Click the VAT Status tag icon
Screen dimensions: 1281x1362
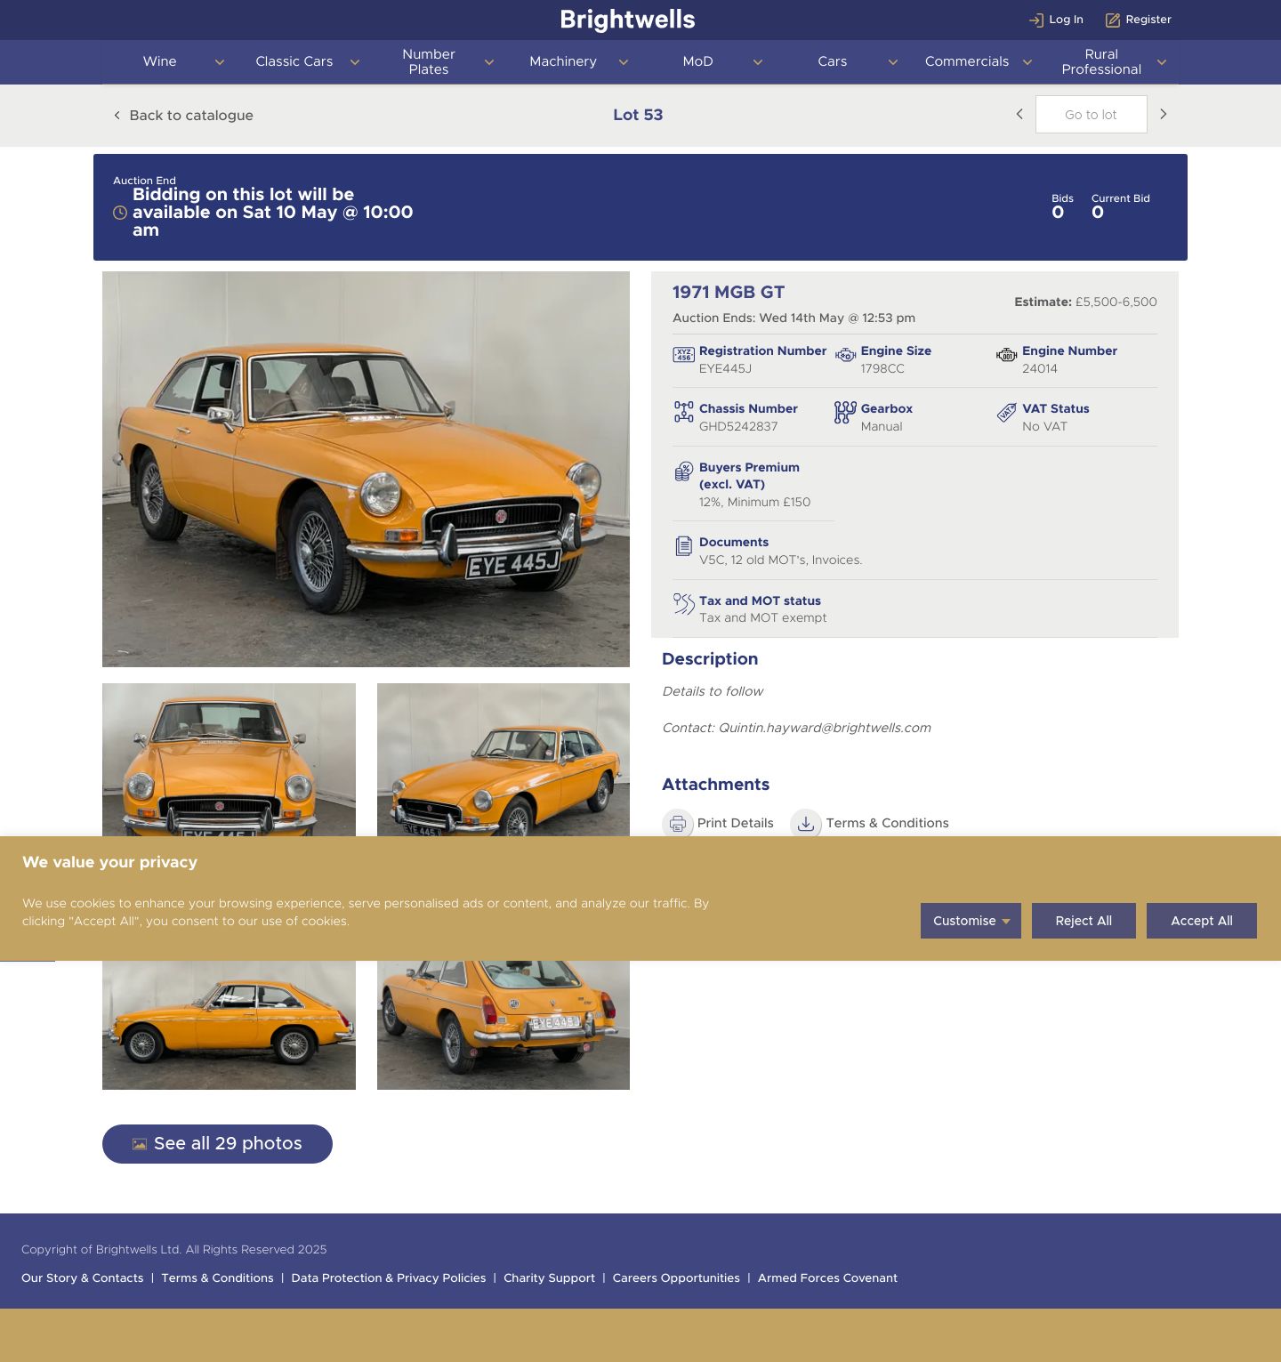1006,412
